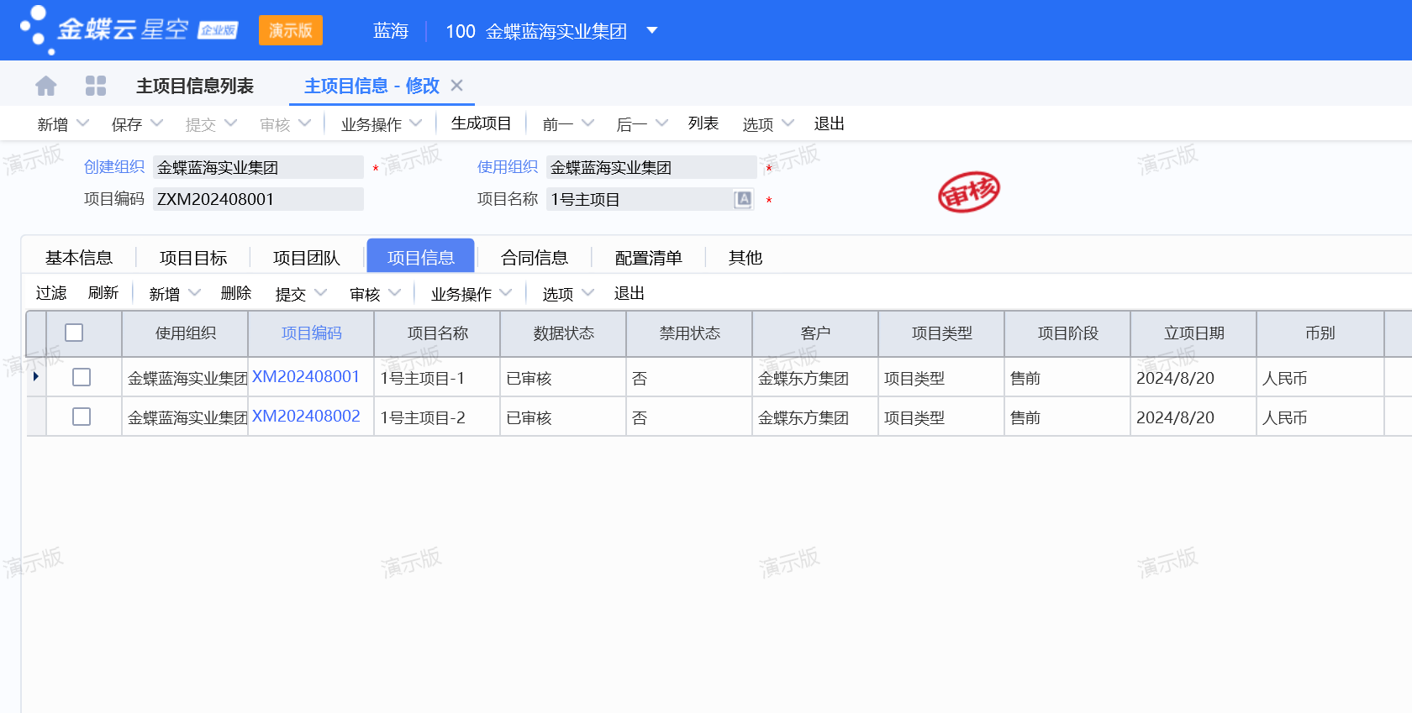
Task: Check the row for XM202408001
Action: tap(82, 377)
